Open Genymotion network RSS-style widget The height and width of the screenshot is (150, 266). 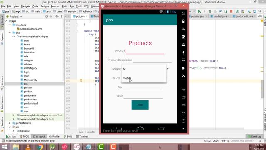tap(183, 76)
